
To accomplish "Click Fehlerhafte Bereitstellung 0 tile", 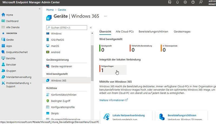I will click(141, 48).
